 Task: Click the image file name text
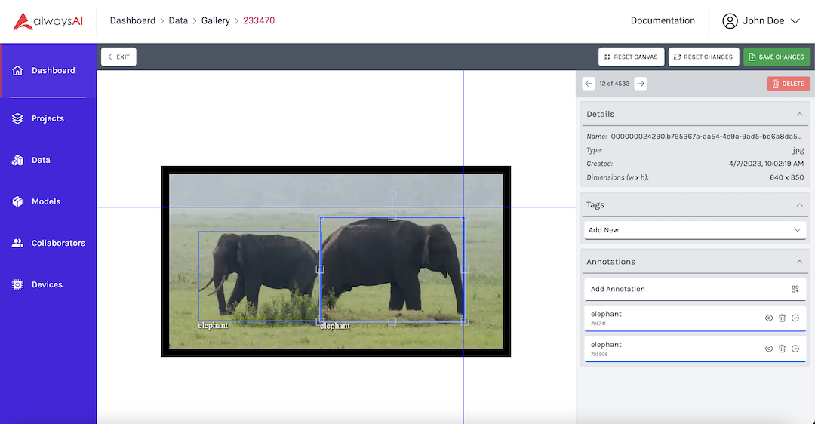[706, 137]
